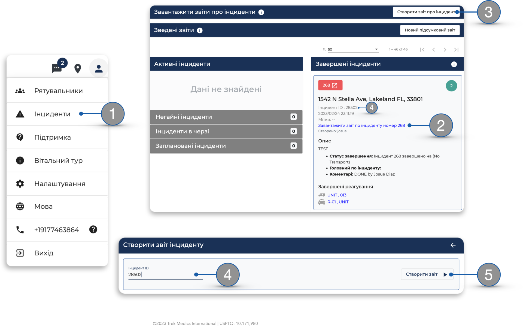Expand Заплановані інциденти section

point(226,146)
